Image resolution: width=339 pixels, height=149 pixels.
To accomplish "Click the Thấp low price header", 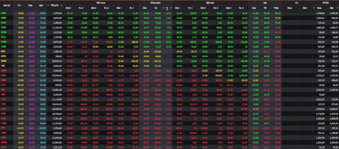I will 275,8.
